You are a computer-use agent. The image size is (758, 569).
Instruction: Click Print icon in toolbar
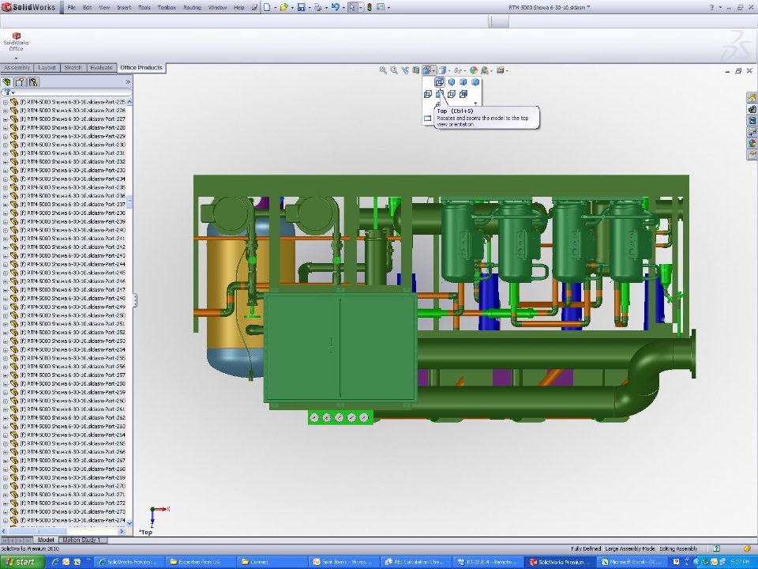click(x=317, y=7)
